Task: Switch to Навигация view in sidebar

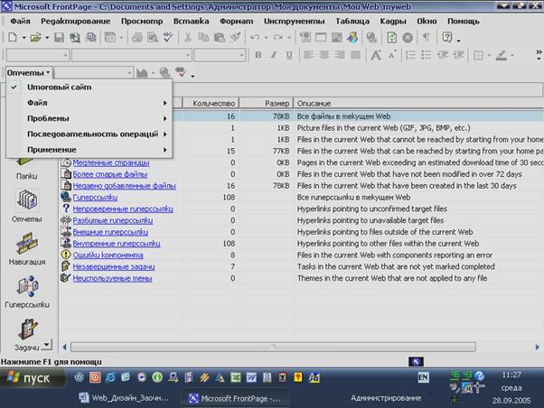Action: coord(27,249)
